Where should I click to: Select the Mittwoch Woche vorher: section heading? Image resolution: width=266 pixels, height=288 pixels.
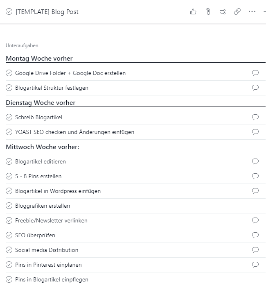[43, 147]
